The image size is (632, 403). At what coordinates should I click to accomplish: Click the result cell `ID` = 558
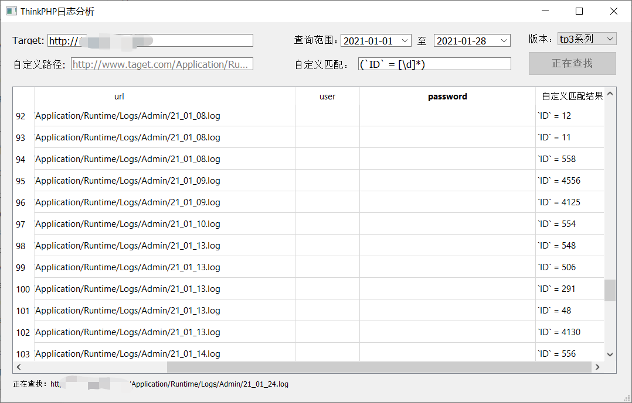(x=570, y=159)
